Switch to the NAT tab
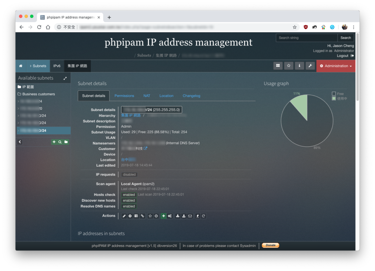Viewport: 375px width, 271px height. (x=147, y=96)
